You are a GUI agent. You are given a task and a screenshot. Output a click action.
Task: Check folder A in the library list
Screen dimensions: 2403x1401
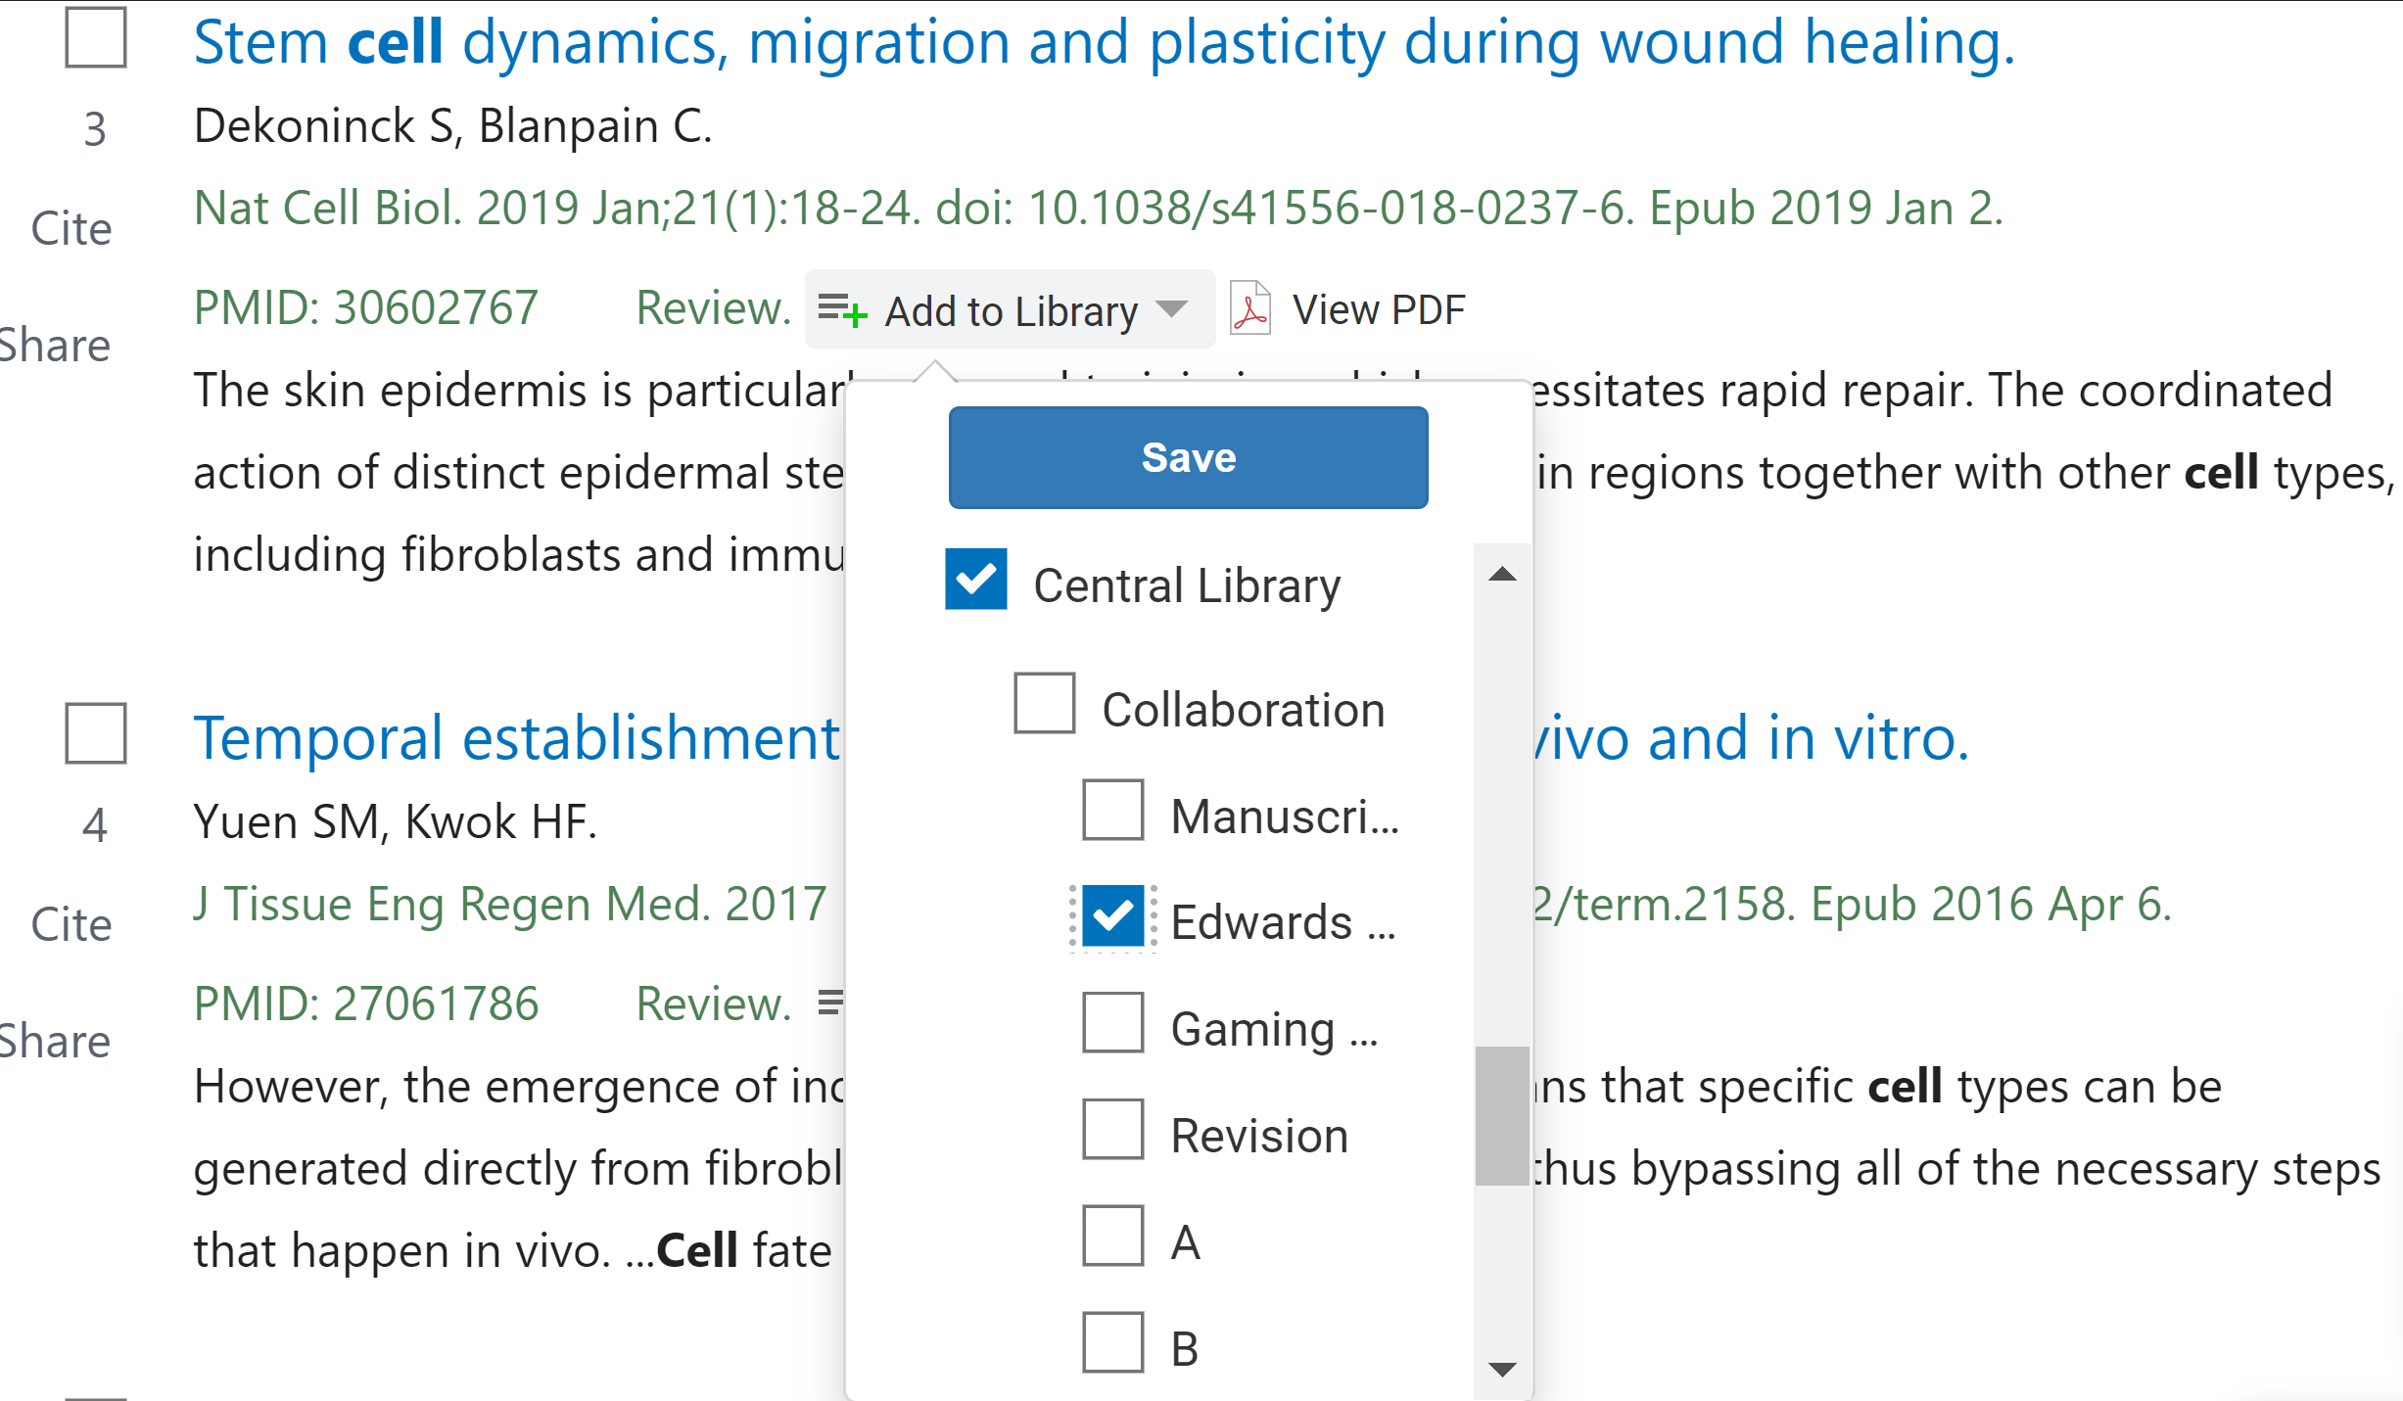(1112, 1236)
